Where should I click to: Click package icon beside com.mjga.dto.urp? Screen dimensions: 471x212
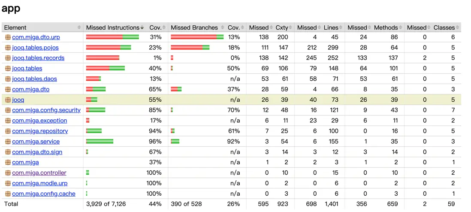click(8, 37)
